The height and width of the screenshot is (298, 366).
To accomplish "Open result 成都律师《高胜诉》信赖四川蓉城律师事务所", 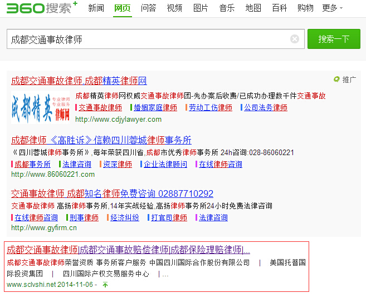I will (x=101, y=140).
